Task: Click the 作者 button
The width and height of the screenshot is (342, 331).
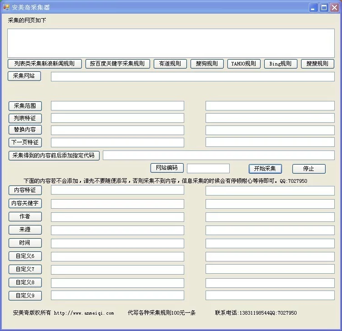Action: (x=25, y=216)
